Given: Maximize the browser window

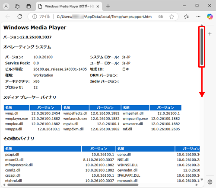Looking at the screenshot, I should [197, 6].
